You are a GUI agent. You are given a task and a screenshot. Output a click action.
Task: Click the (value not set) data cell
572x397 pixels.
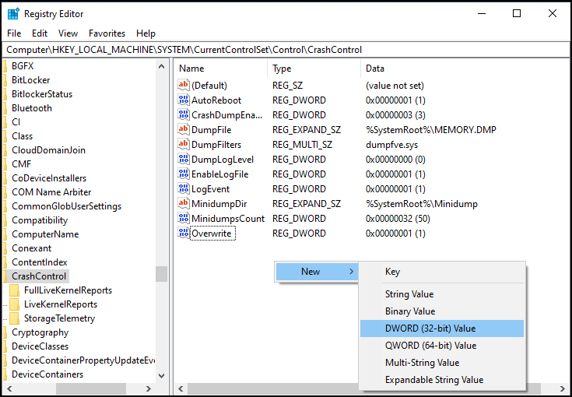[x=395, y=86]
